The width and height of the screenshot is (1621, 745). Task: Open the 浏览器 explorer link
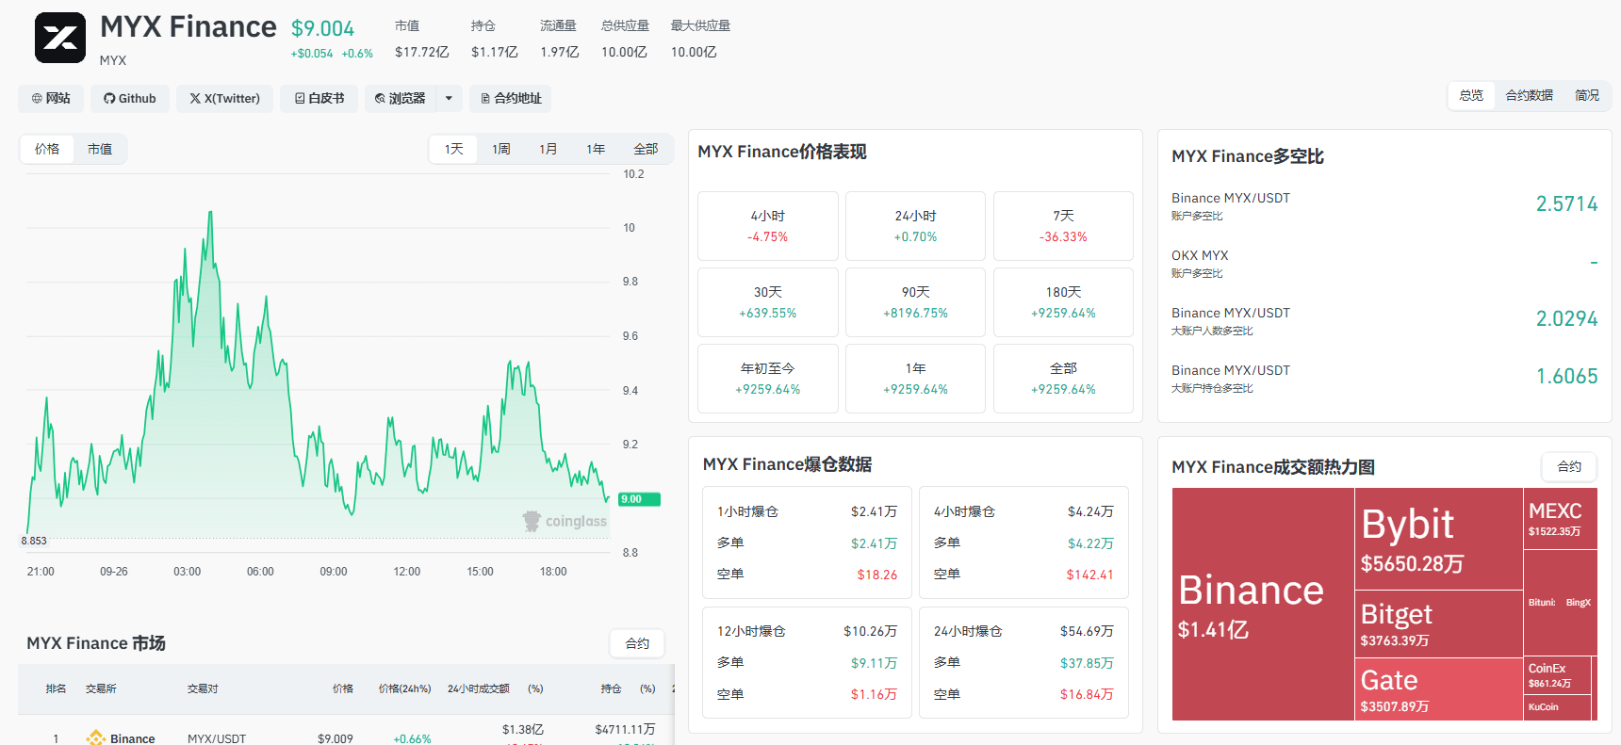point(401,98)
